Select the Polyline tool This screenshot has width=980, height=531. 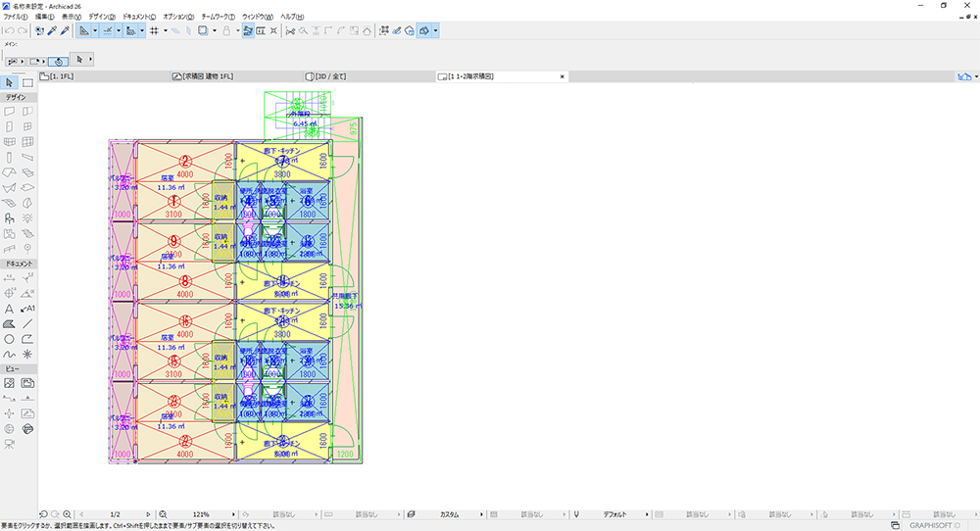[27, 339]
